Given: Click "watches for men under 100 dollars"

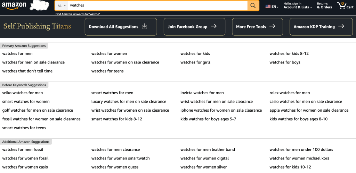Looking at the screenshot, I should pos(301,150).
